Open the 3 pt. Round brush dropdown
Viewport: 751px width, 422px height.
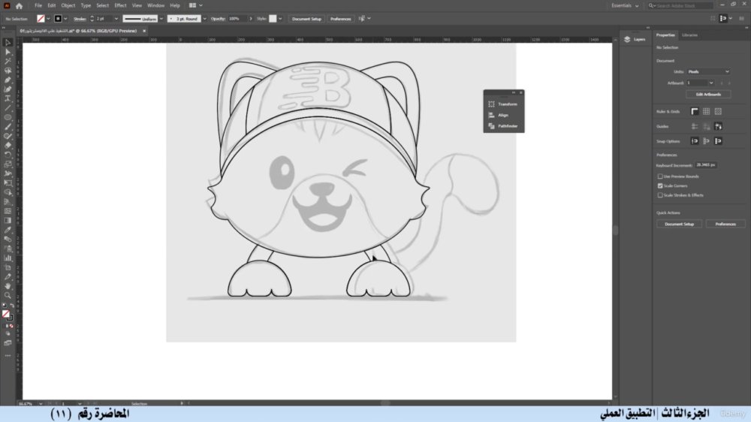point(204,19)
